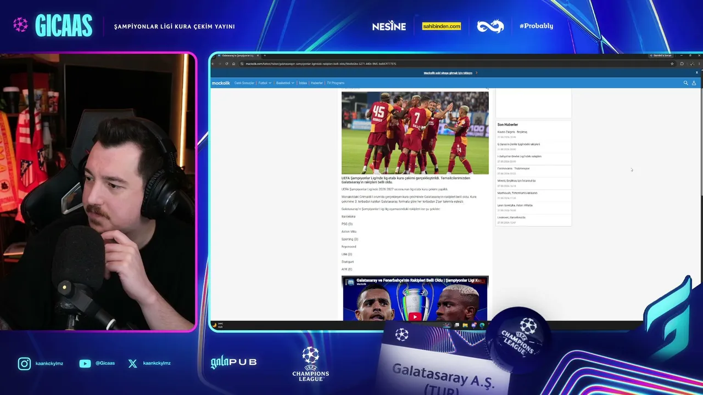This screenshot has height=395, width=703.
Task: Expand the Futbol dropdown menu
Action: (x=265, y=83)
